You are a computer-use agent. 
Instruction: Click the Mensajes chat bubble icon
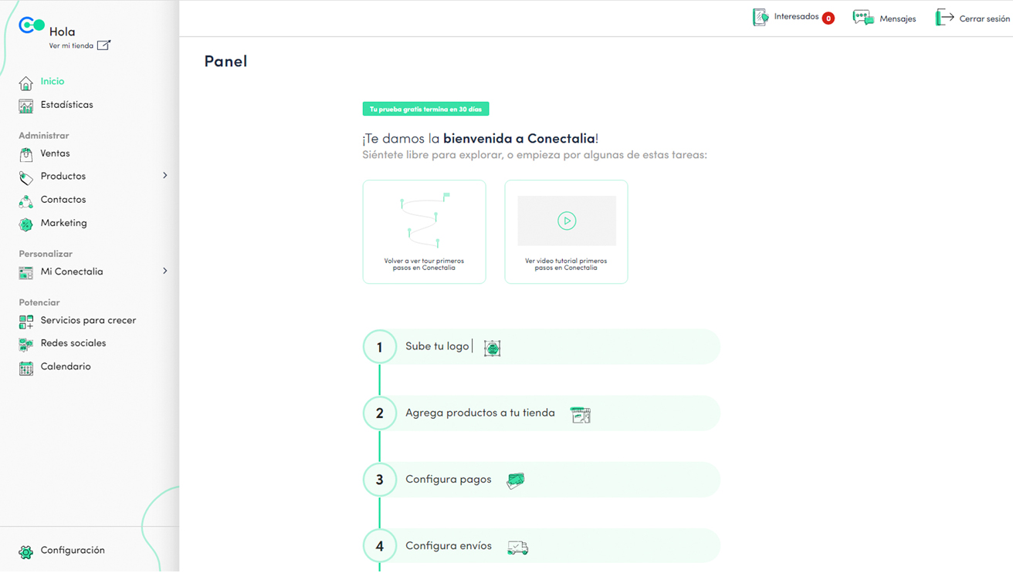point(863,17)
